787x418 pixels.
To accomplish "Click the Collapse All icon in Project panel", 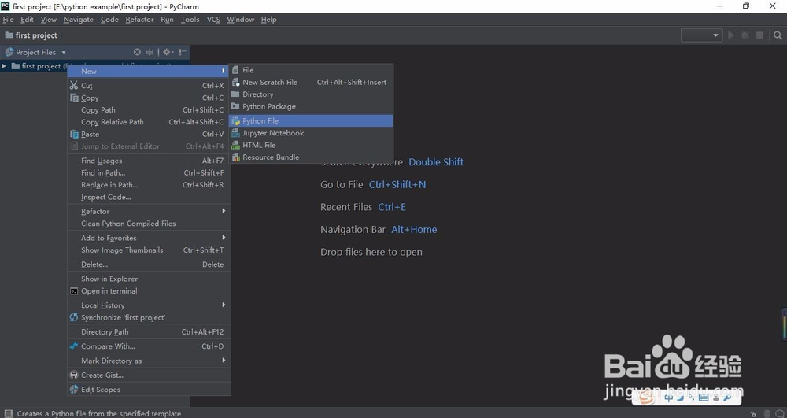I will click(x=150, y=52).
